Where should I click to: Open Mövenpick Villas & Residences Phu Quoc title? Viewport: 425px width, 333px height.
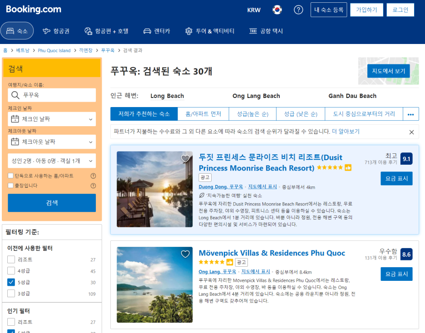(272, 253)
